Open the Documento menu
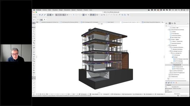This screenshot has width=190, height=106. click(67, 10)
